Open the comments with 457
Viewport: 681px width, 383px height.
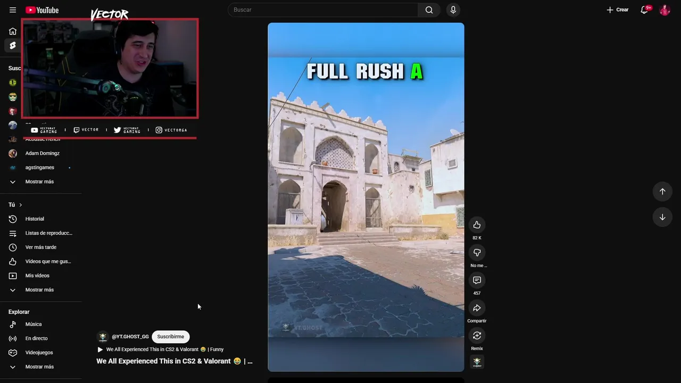tap(477, 280)
